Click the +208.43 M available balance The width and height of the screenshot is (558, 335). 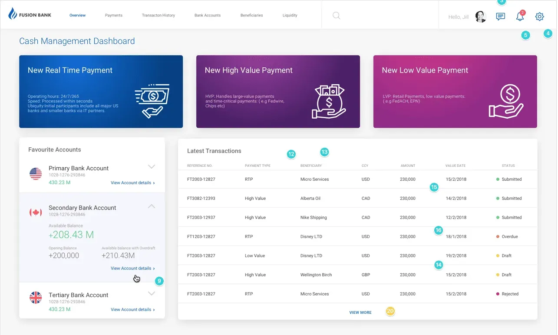[71, 235]
